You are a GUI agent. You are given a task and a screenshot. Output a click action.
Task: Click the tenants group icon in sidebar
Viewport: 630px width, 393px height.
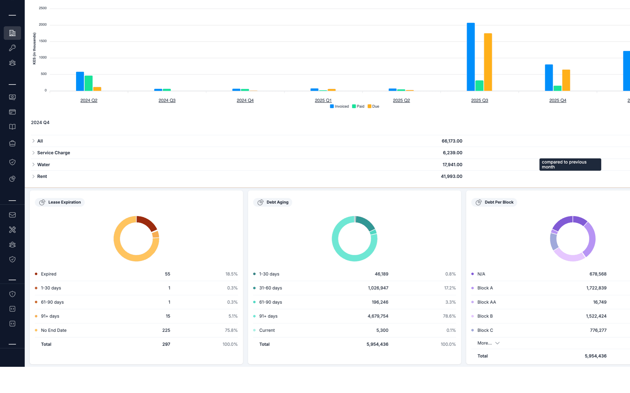pos(12,63)
